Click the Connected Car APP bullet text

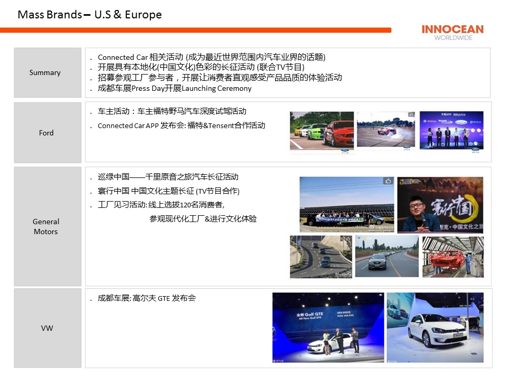181,126
